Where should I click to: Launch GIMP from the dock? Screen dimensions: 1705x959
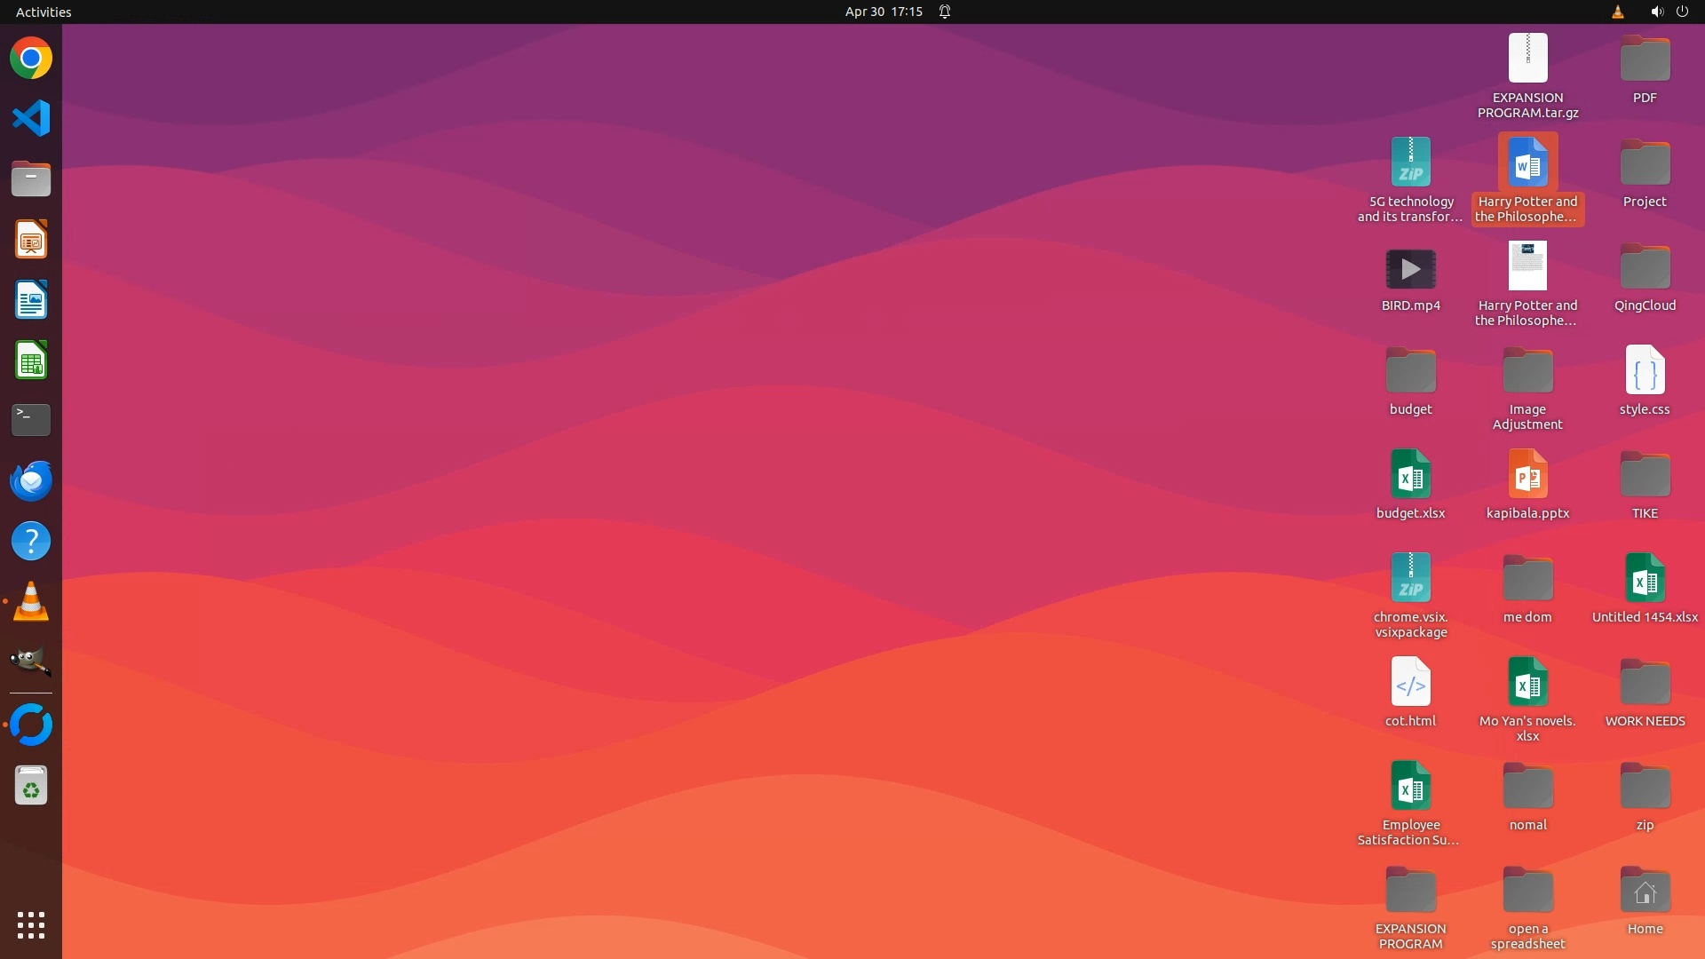(x=31, y=662)
